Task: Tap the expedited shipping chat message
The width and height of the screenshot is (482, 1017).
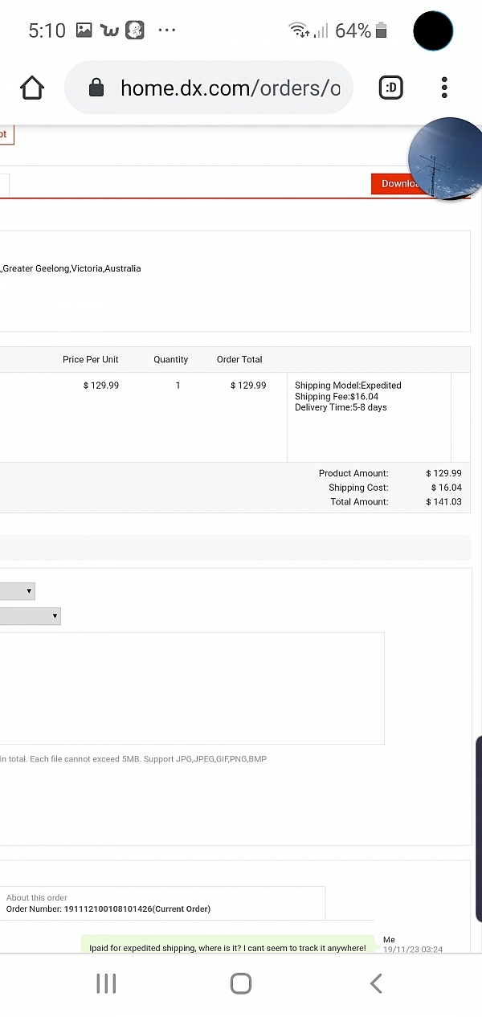Action: (x=227, y=948)
